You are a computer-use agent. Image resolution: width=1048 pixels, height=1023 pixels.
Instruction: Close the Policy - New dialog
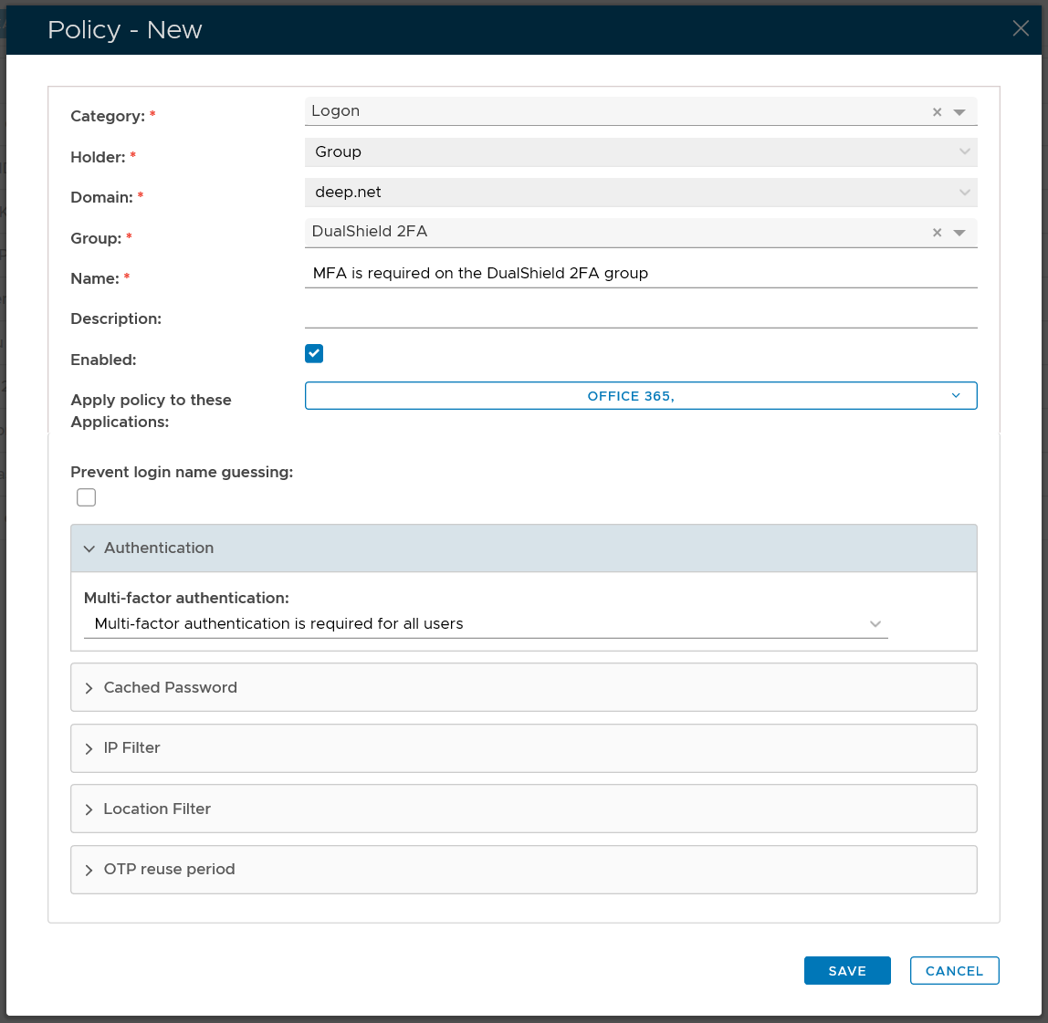click(x=1021, y=28)
